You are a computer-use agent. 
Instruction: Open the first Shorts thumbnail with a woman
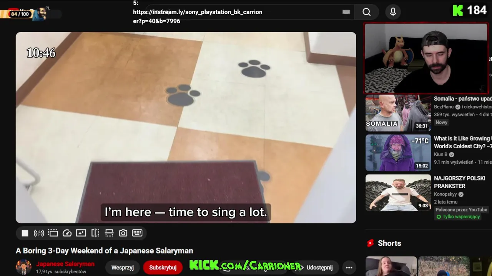391,266
